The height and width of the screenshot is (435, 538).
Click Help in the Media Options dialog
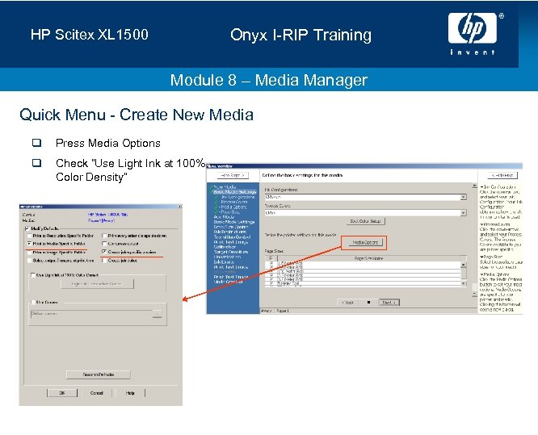coord(130,393)
